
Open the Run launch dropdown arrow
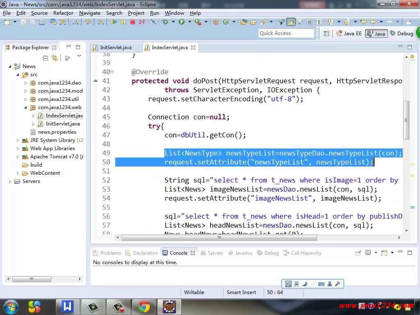[x=189, y=22]
